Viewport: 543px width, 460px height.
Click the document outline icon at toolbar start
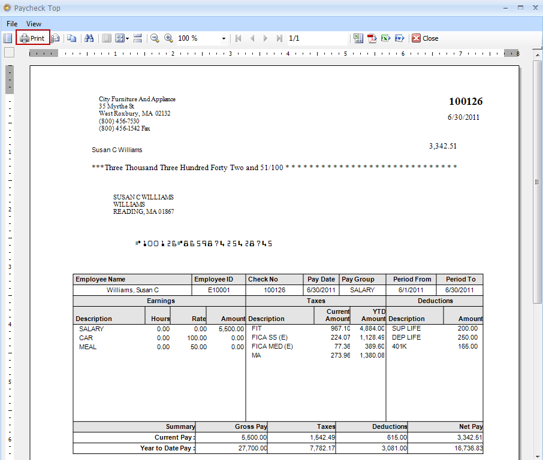pyautogui.click(x=8, y=38)
